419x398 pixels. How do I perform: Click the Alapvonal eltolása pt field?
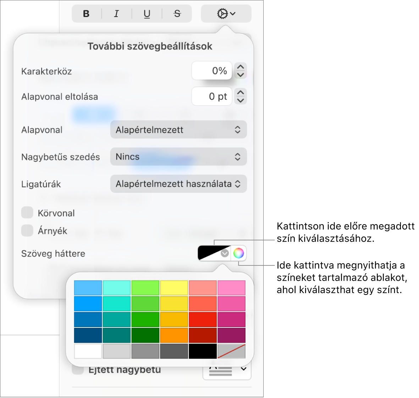pos(212,96)
